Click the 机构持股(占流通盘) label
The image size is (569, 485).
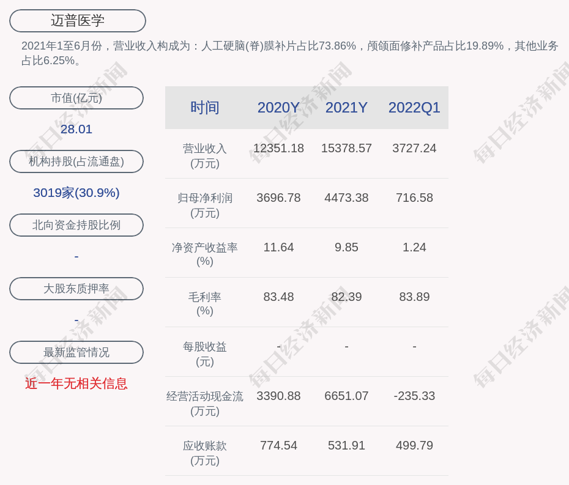click(x=76, y=161)
